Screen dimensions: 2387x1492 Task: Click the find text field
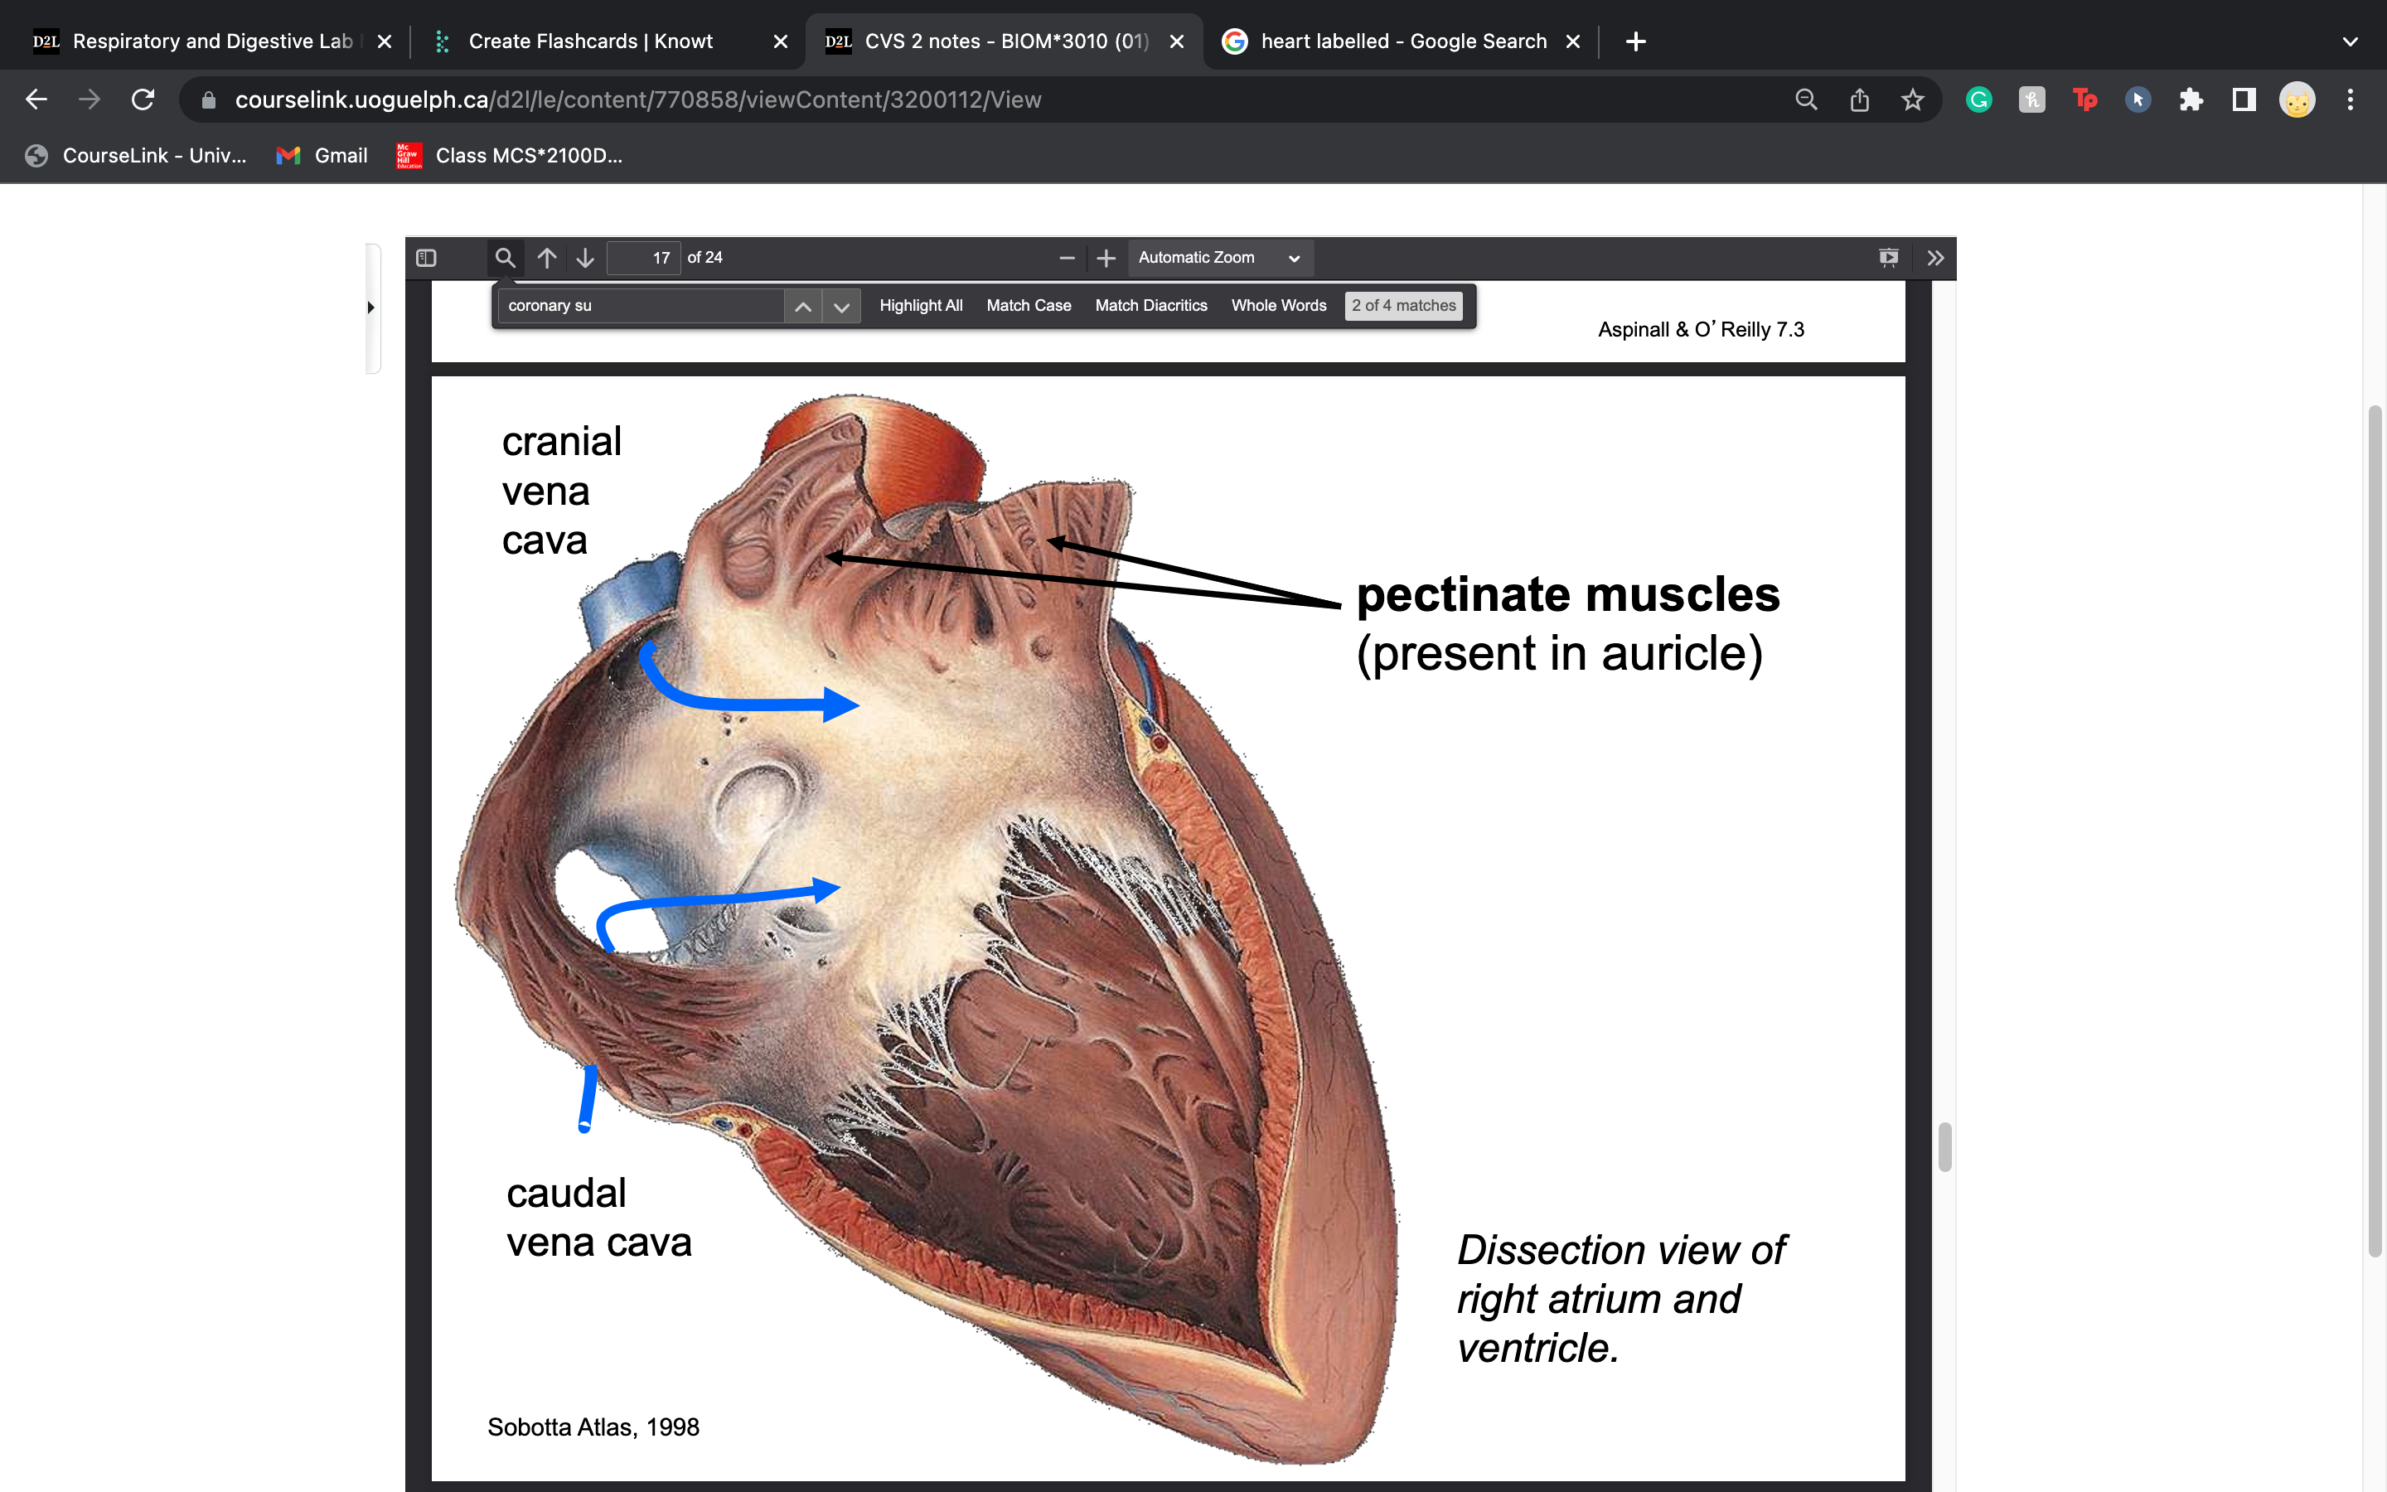click(x=642, y=306)
